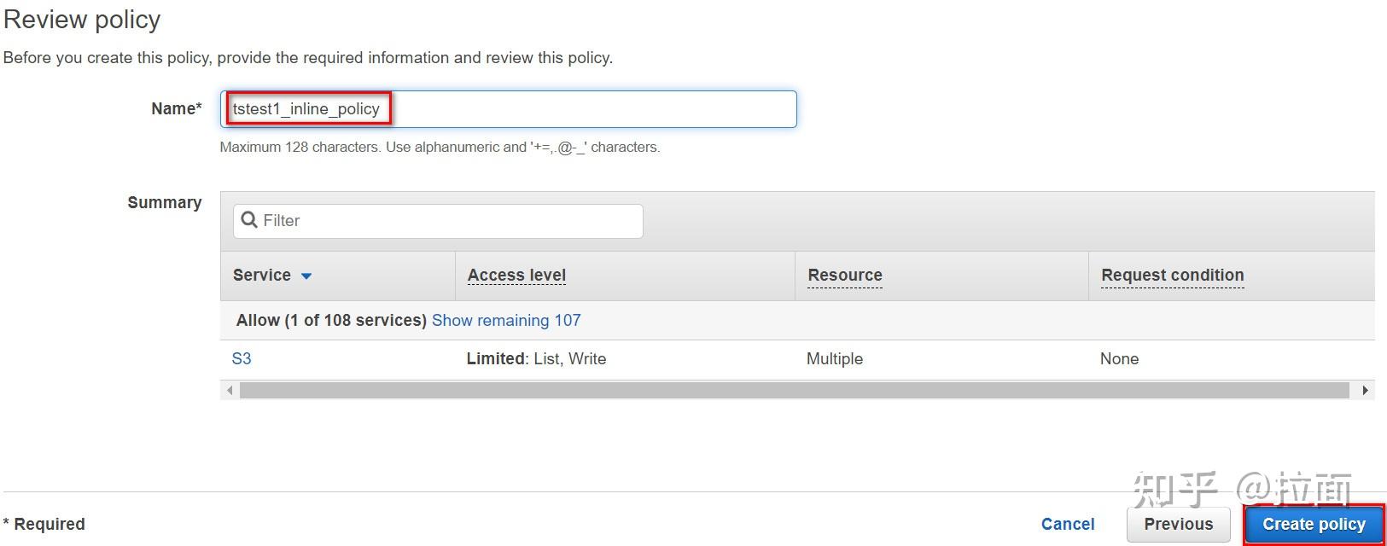Screen dimensions: 1387x546
Task: Click the Limited: List, Write access cell
Action: click(536, 358)
